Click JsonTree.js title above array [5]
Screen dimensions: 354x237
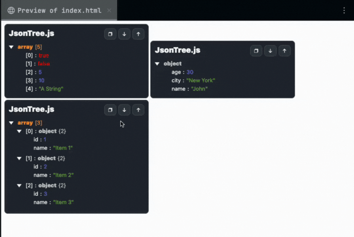pyautogui.click(x=31, y=33)
